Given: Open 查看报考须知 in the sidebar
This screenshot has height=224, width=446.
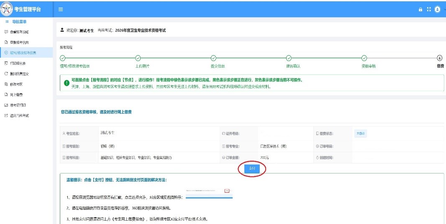Looking at the screenshot, I should tap(19, 32).
